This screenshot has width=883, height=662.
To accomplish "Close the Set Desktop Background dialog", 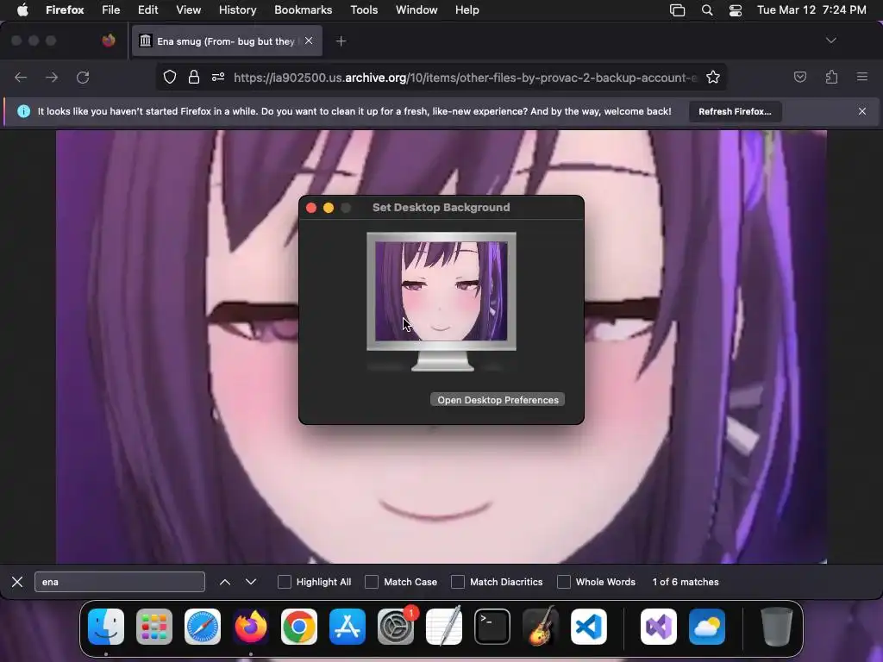I will 310,208.
